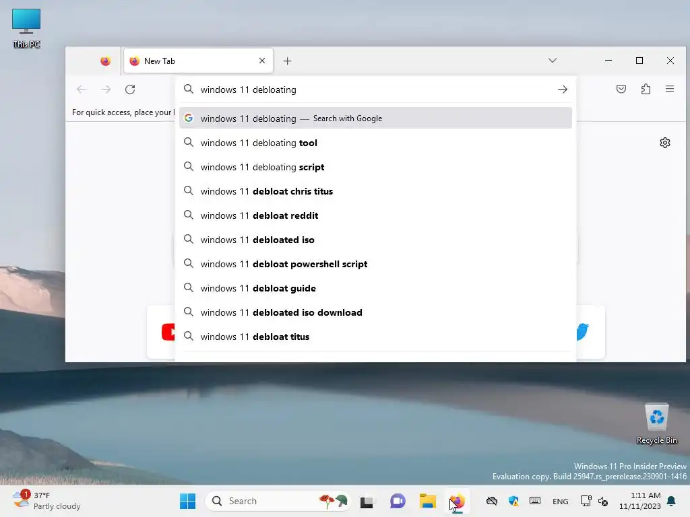Click the Go arrow in address bar
Viewport: 690px width, 517px height.
point(563,90)
